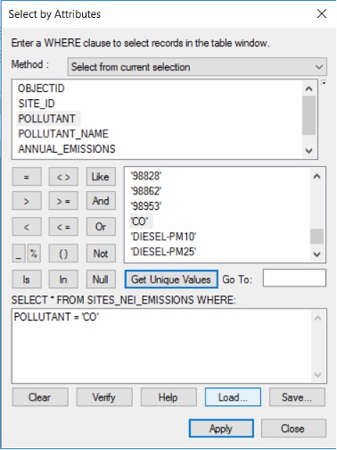
Task: Click Get Unique Values button
Action: pyautogui.click(x=171, y=279)
